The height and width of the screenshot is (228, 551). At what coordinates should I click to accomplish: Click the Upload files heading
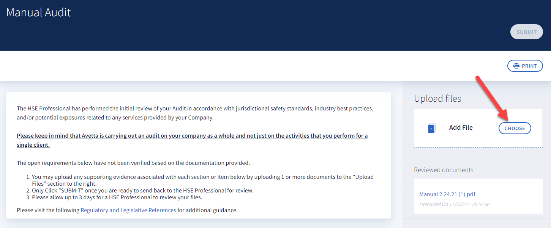tap(437, 99)
